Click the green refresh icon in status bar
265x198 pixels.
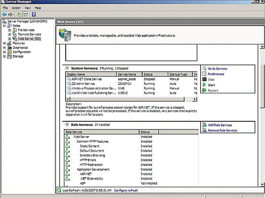[59, 190]
